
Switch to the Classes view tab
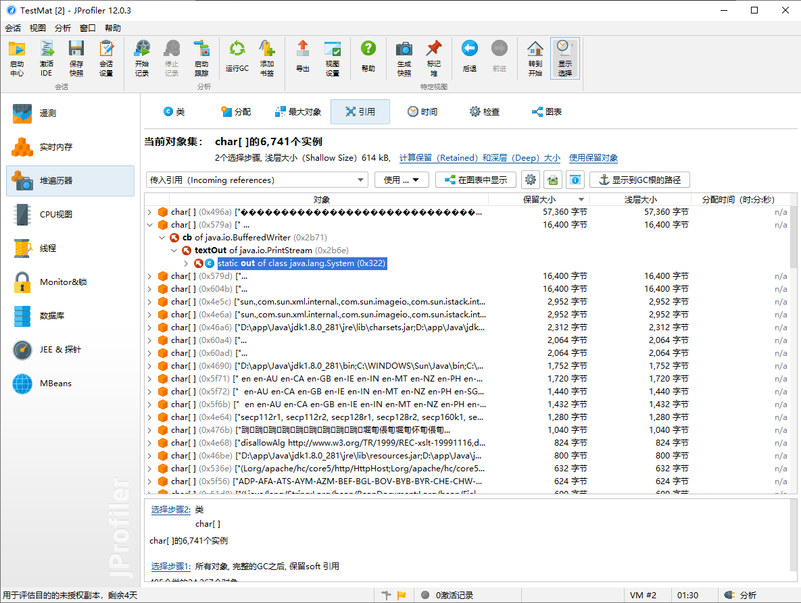(x=174, y=111)
